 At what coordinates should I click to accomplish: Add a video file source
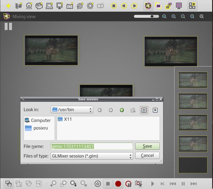19,6
